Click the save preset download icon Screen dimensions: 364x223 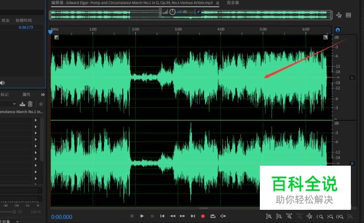click(22, 104)
